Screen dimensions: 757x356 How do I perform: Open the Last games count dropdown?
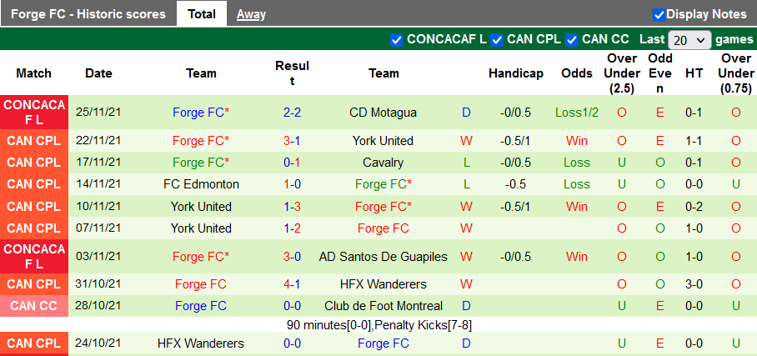[689, 40]
